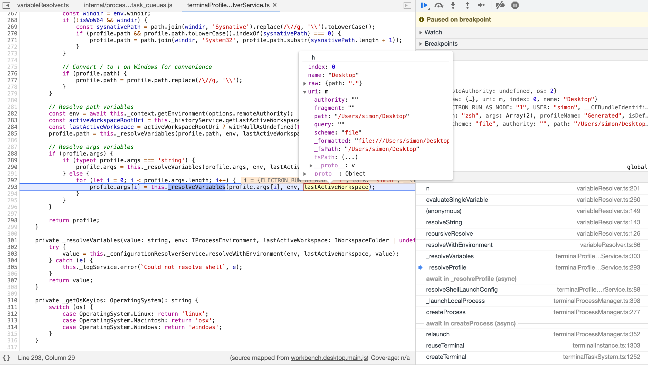
Task: Click name: "Desktop" in popup
Action: [x=333, y=75]
